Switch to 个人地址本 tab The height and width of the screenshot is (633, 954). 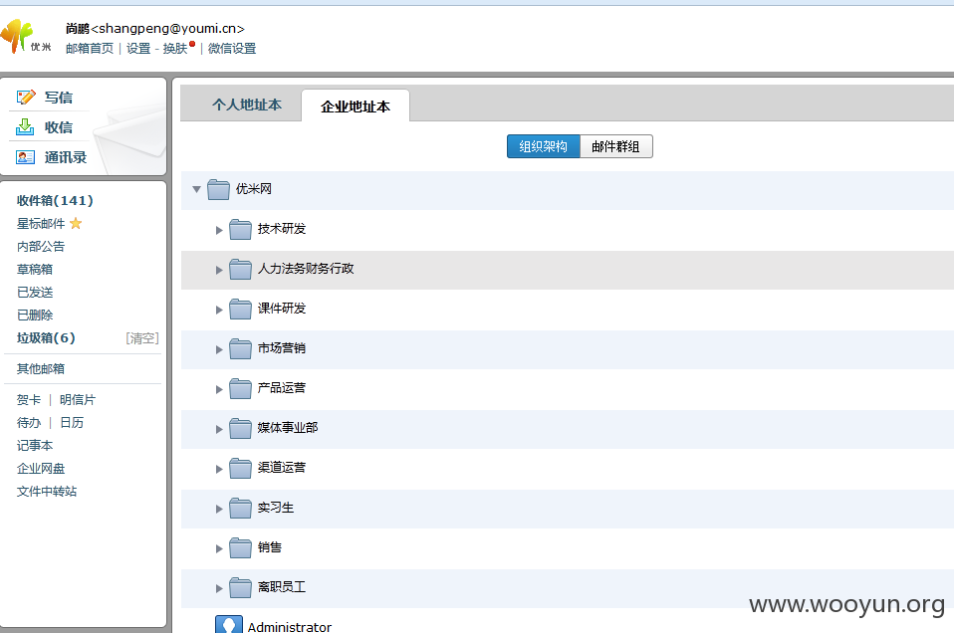(x=247, y=105)
